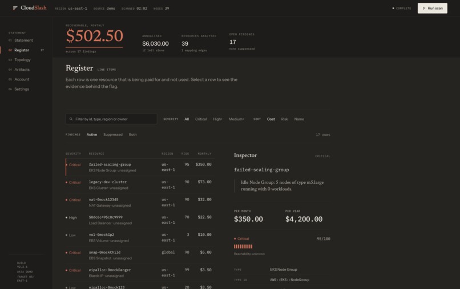
Task: Click the 95/100 score in Inspector
Action: coord(323,239)
